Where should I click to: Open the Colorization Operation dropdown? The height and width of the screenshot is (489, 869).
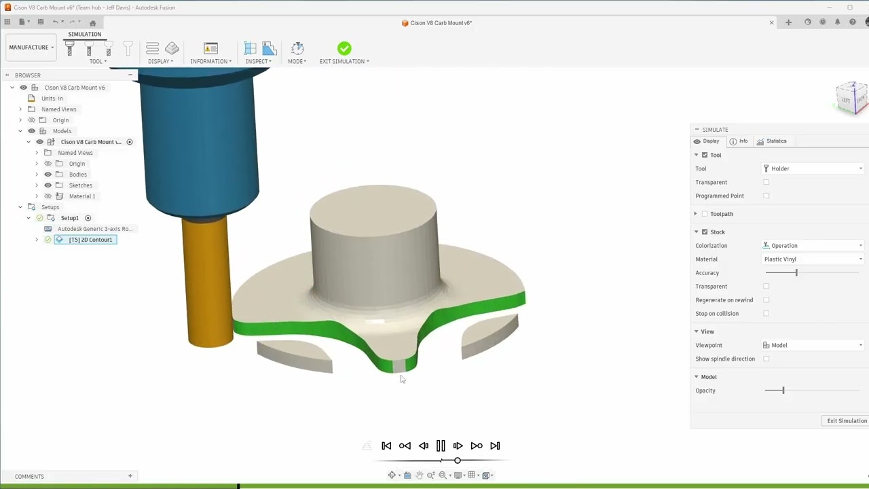coord(813,245)
